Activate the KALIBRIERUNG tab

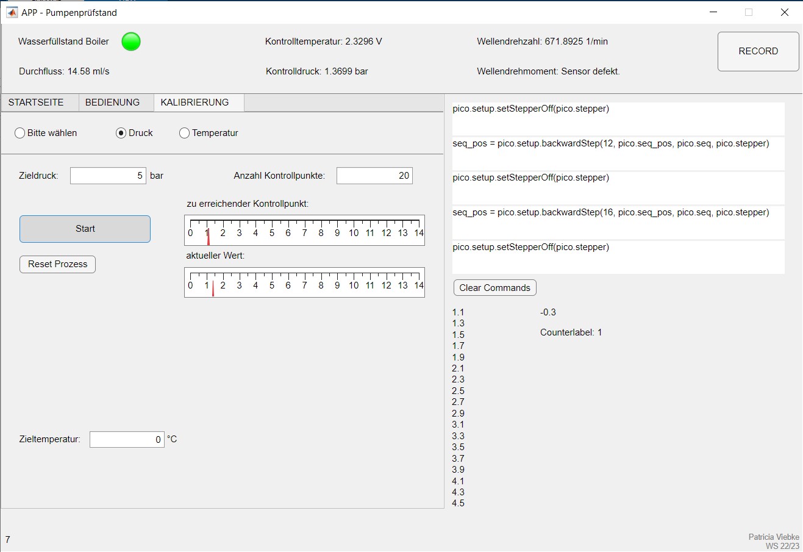click(195, 102)
